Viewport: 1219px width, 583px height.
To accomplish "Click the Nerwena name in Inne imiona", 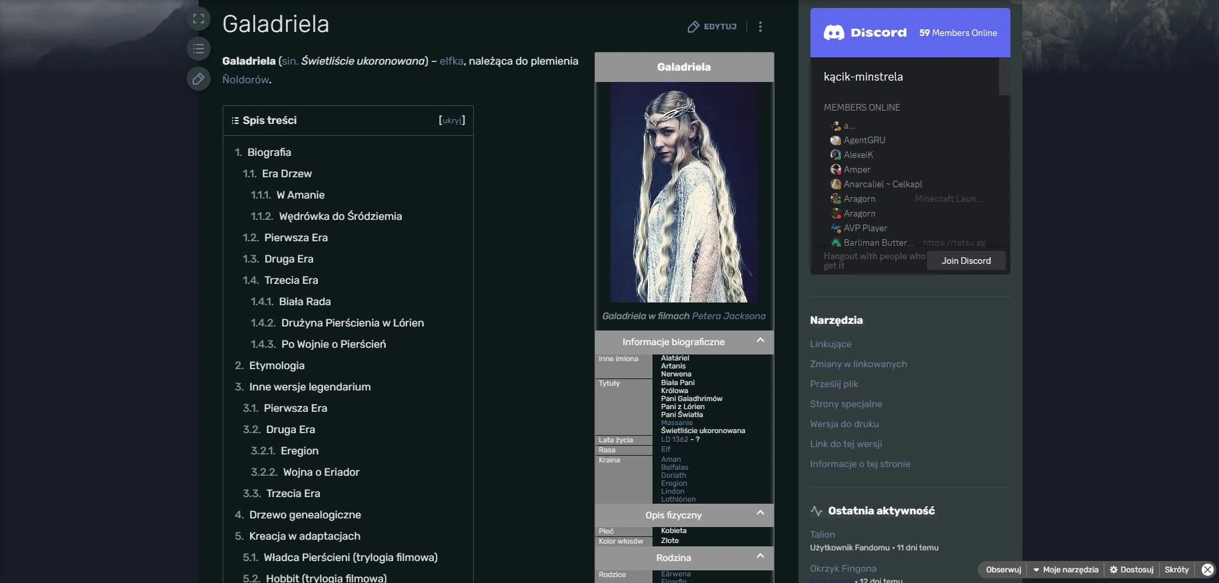I will click(x=676, y=374).
